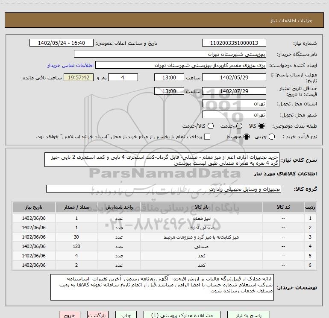
Task: Click the واحد شمارش column header
Action: tap(119, 207)
